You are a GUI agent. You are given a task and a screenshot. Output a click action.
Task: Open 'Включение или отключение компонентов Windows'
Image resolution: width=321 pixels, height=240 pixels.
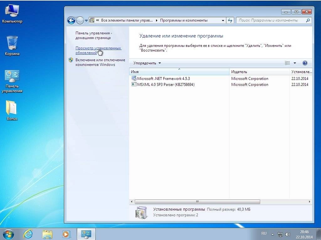(x=100, y=62)
